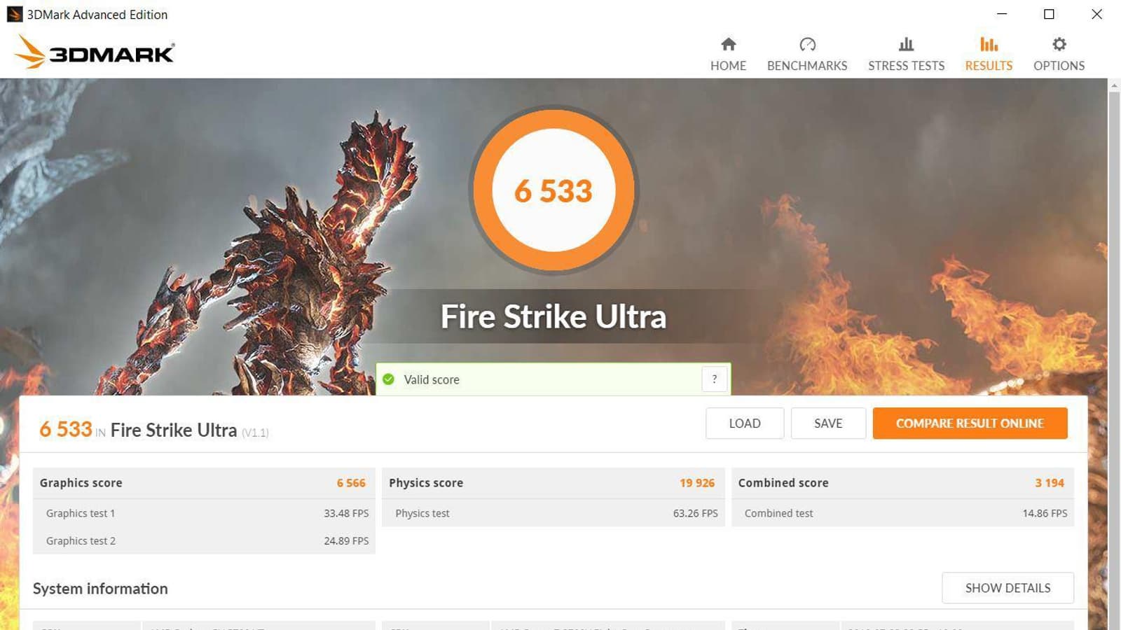This screenshot has height=630, width=1121.
Task: Click SHOW DETAILS for system information
Action: pos(1007,588)
